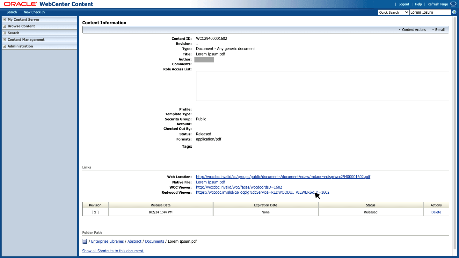Image resolution: width=459 pixels, height=258 pixels.
Task: Click the Browse Content label
Action: tap(21, 26)
